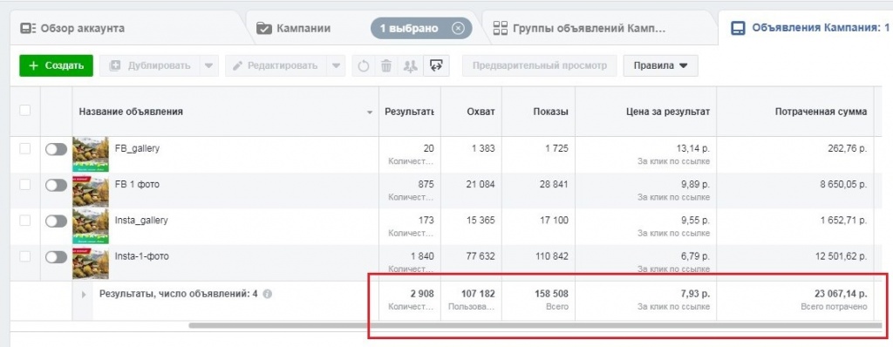
Task: Click the trash delete icon
Action: [386, 66]
